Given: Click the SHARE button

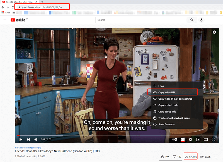Looking at the screenshot, I should [191, 157].
